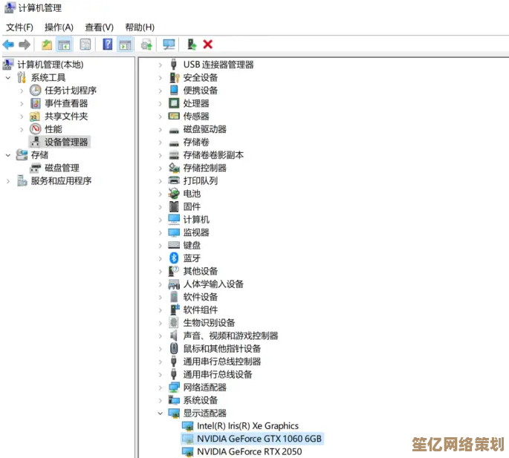Viewport: 509px width, 458px height.
Task: Select Intel(R) Iris(R) Xe Graphics device
Action: [x=247, y=426]
